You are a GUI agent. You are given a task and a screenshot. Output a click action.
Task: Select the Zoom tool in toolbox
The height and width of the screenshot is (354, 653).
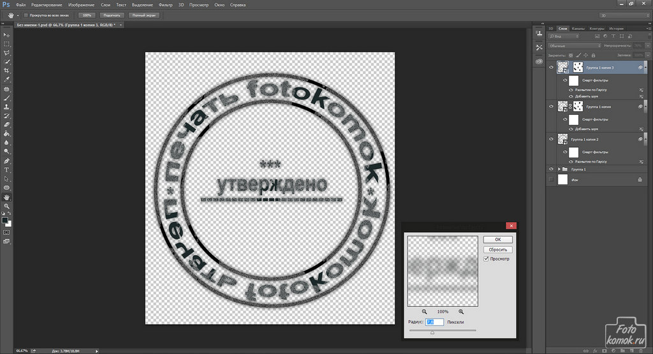tap(6, 206)
